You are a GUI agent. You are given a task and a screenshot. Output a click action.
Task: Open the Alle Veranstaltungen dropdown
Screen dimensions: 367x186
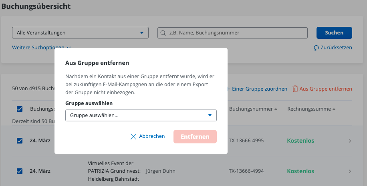click(80, 33)
